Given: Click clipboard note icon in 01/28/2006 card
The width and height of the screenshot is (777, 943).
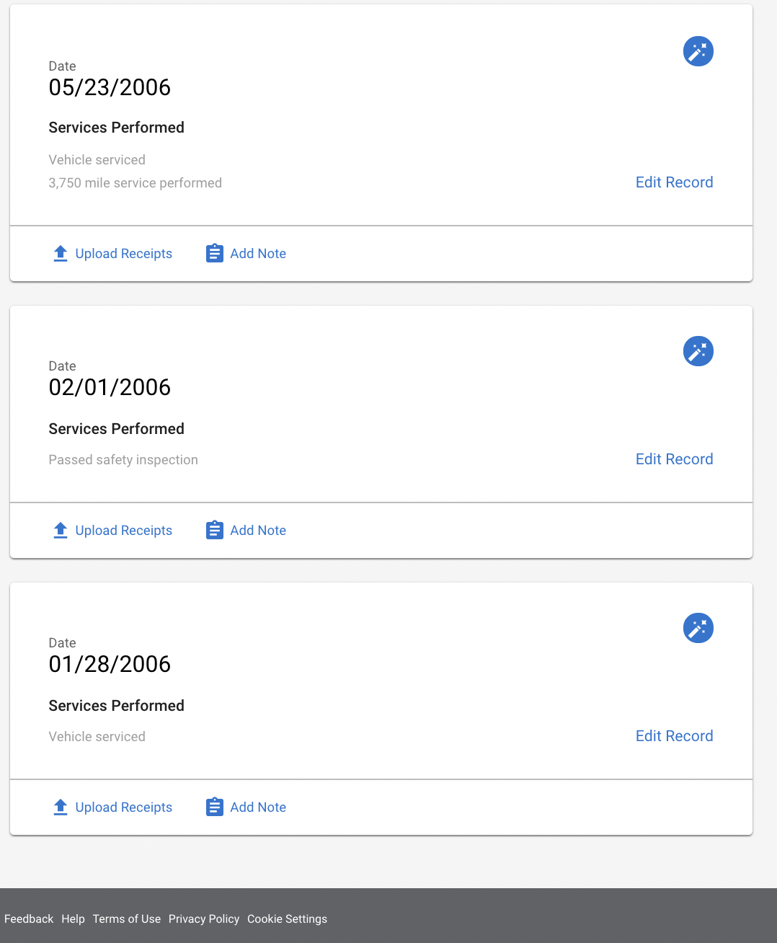Looking at the screenshot, I should [215, 807].
